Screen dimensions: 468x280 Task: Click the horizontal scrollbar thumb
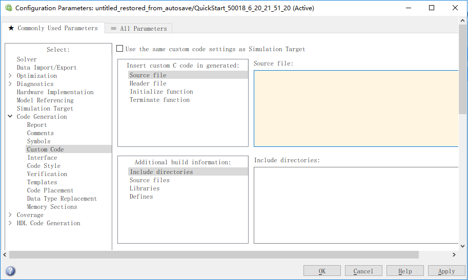point(214,254)
